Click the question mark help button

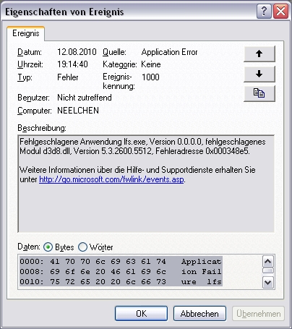pyautogui.click(x=264, y=11)
